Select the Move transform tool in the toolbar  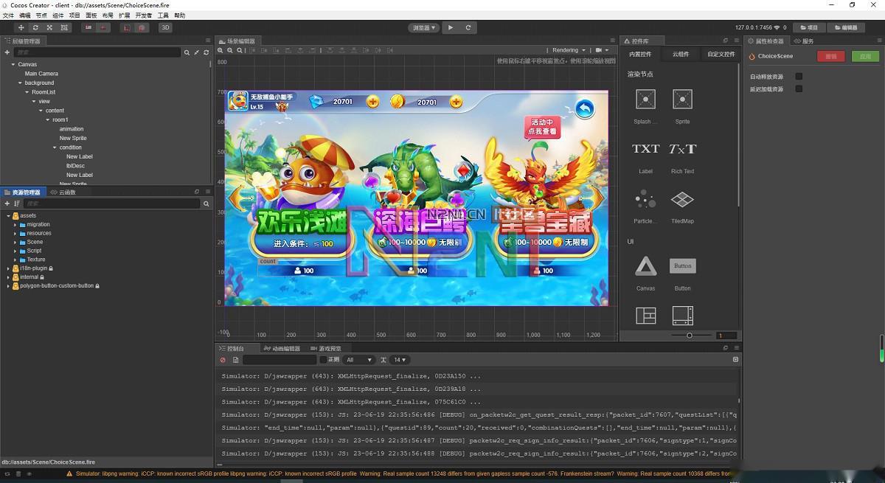tap(21, 27)
